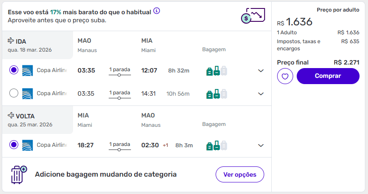Select outbound flight arriving at 14:31

pyautogui.click(x=14, y=93)
